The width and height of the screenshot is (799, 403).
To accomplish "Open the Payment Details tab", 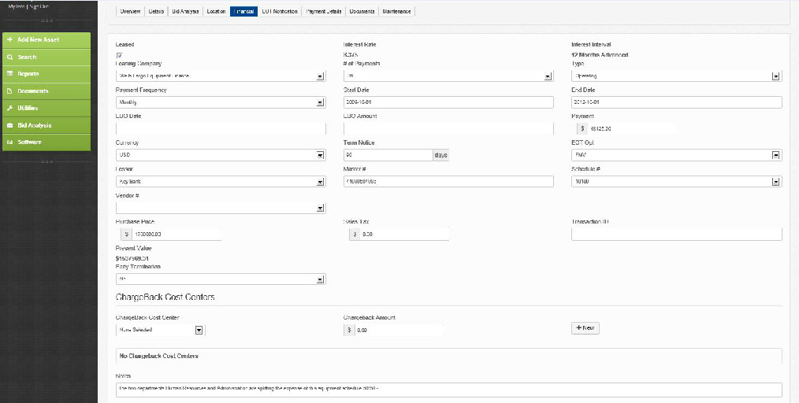I will 323,12.
